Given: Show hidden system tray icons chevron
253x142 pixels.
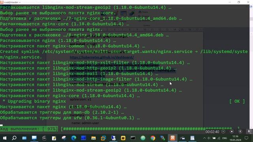Looking at the screenshot, I should (x=204, y=138).
